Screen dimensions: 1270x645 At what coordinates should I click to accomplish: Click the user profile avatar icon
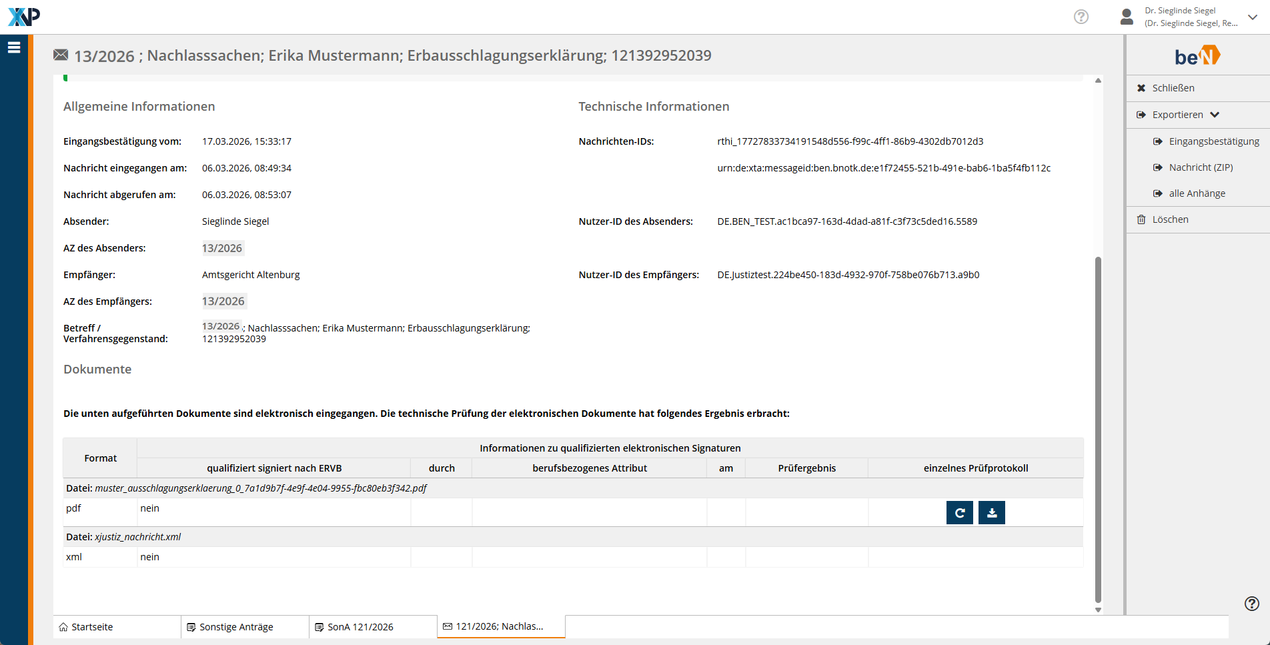1127,17
